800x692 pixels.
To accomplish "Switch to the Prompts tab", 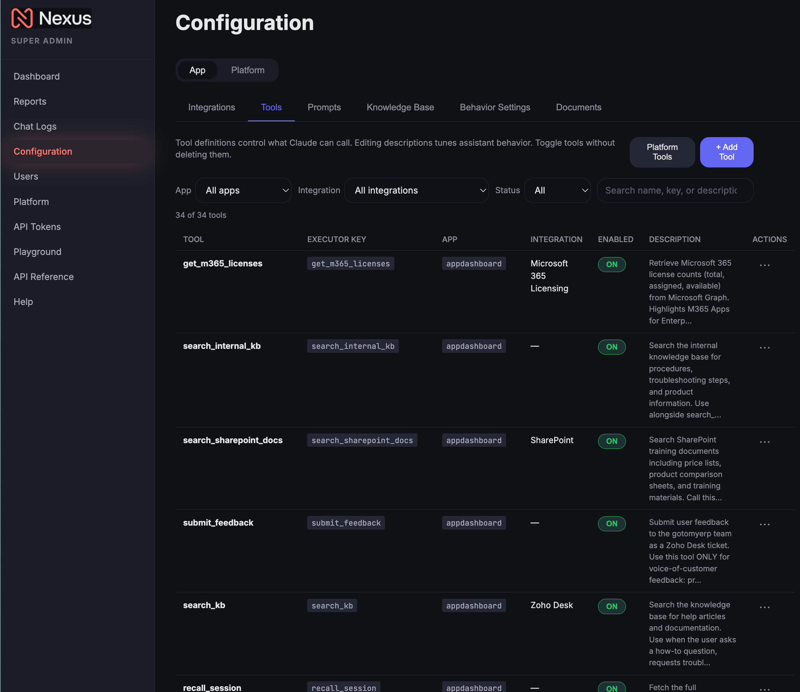I will tap(324, 107).
